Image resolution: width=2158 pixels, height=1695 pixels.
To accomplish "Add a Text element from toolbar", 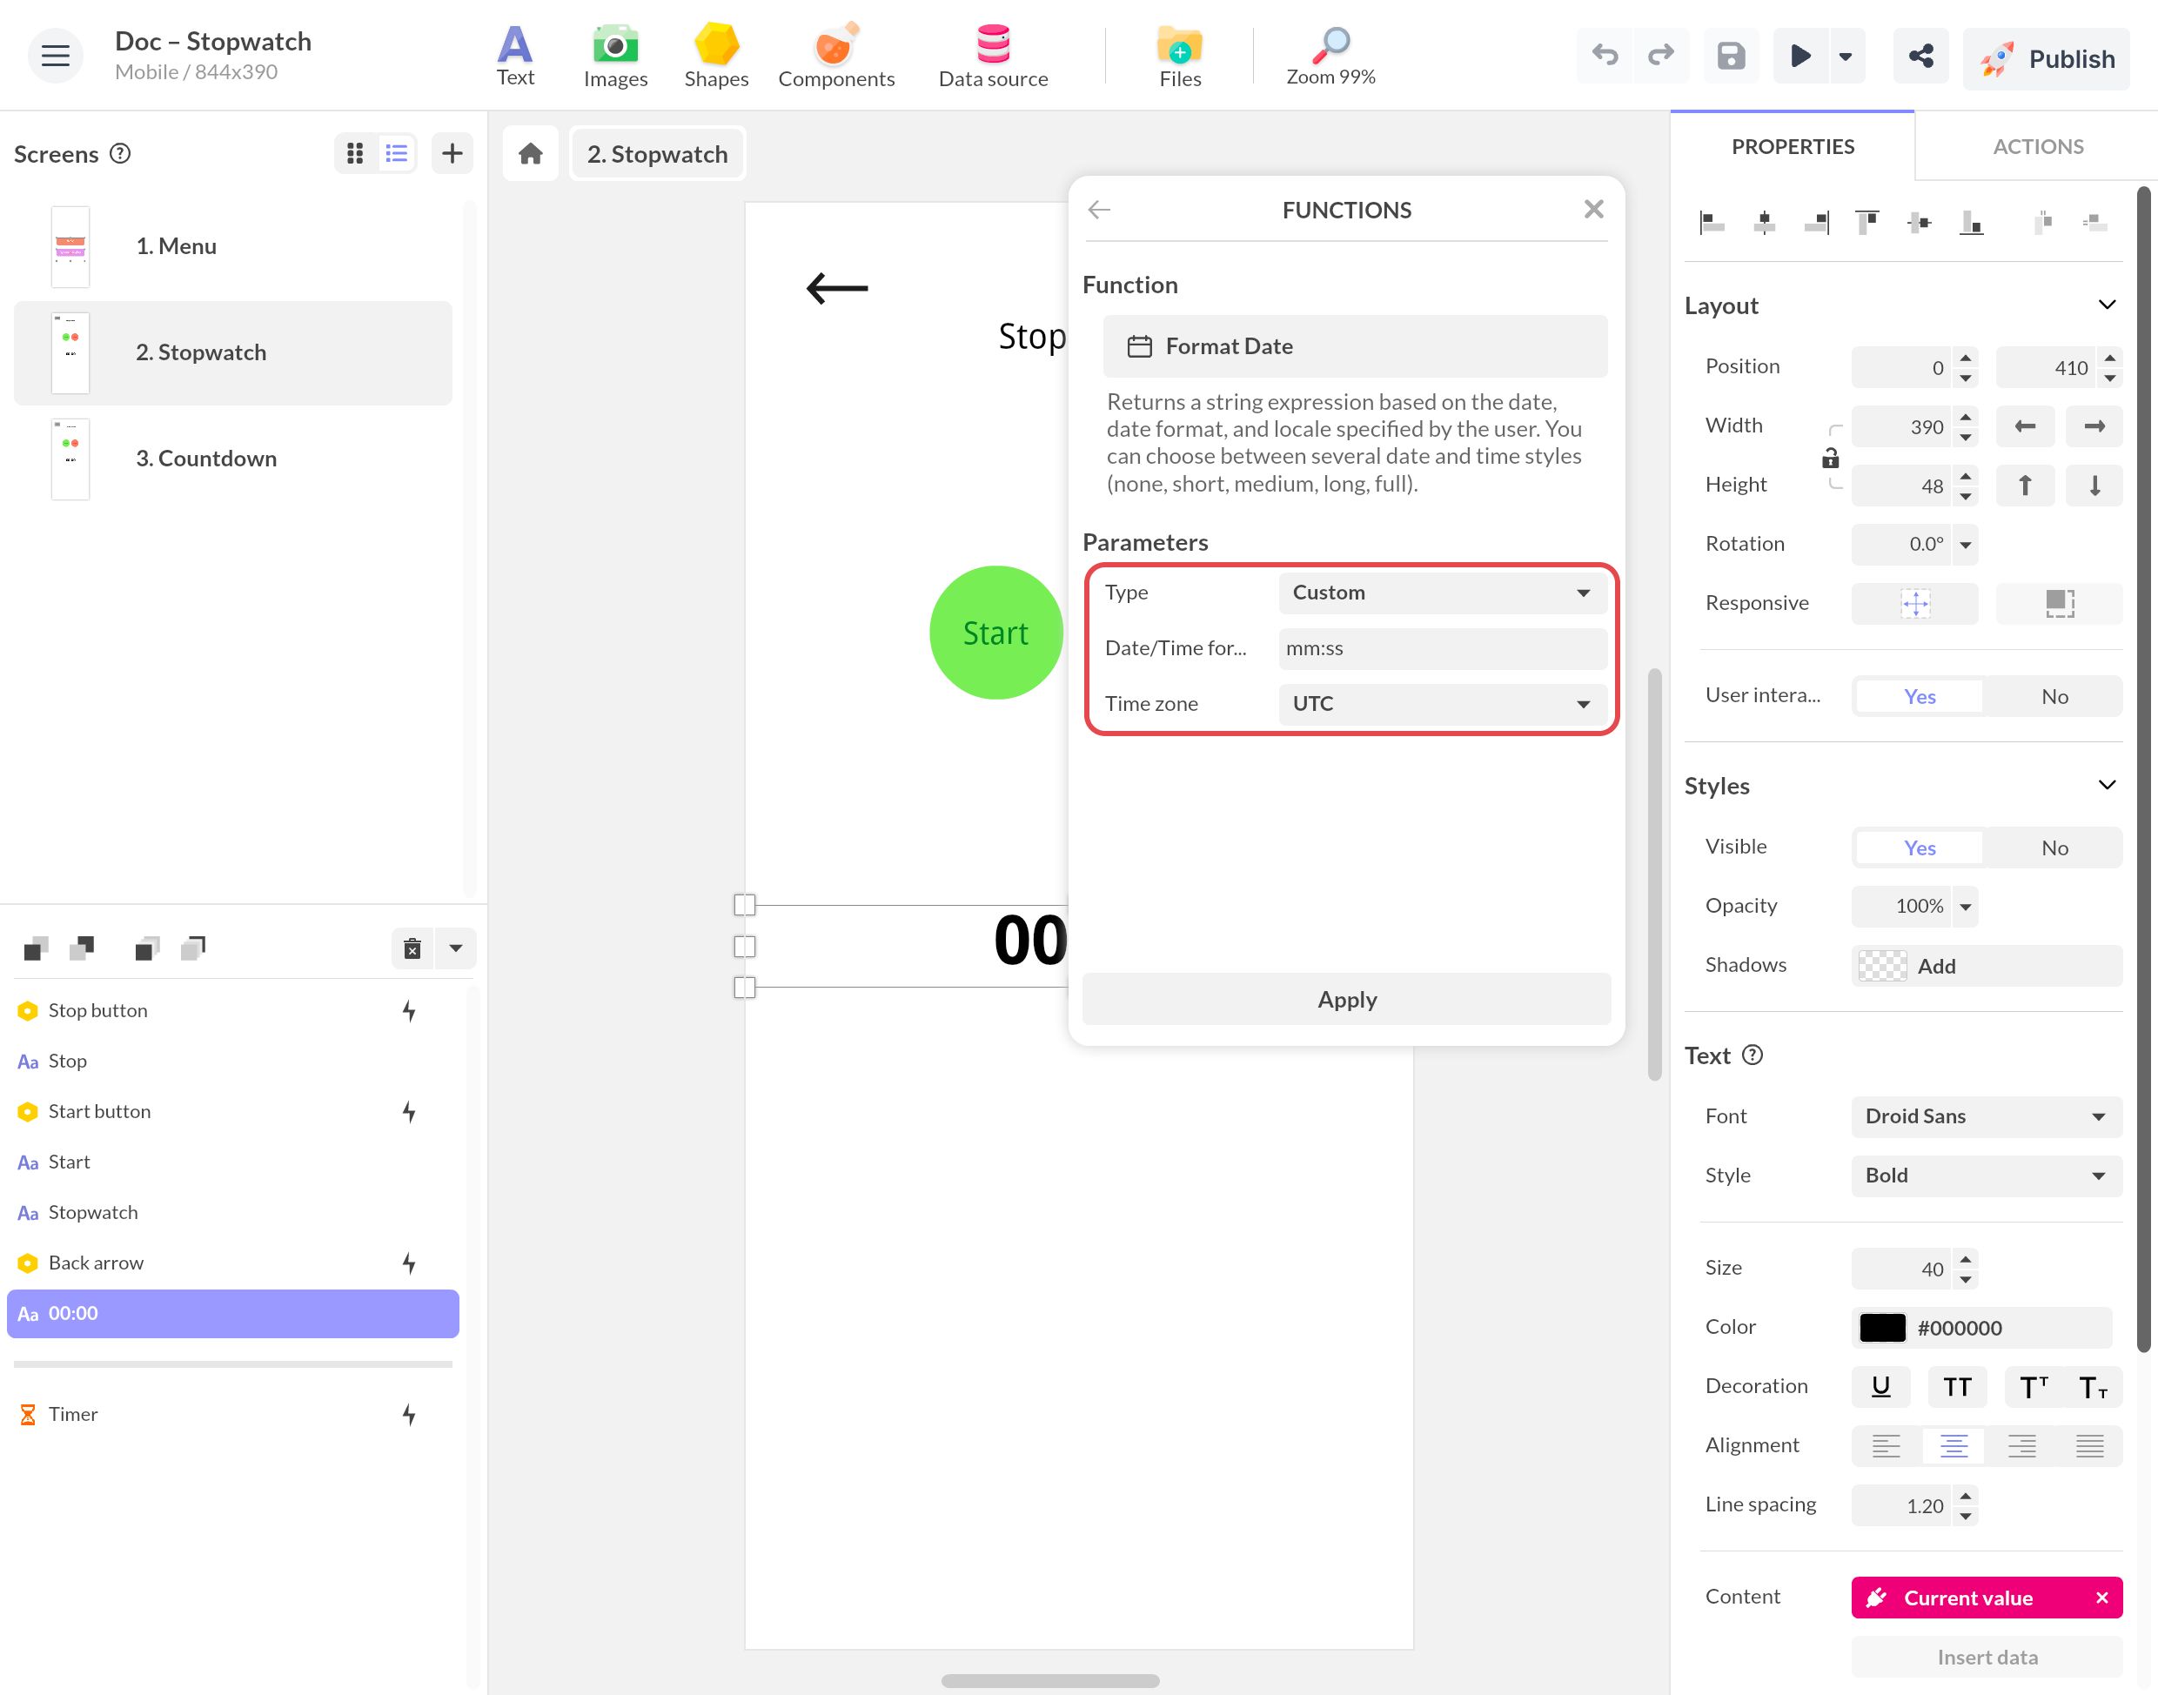I will (515, 56).
